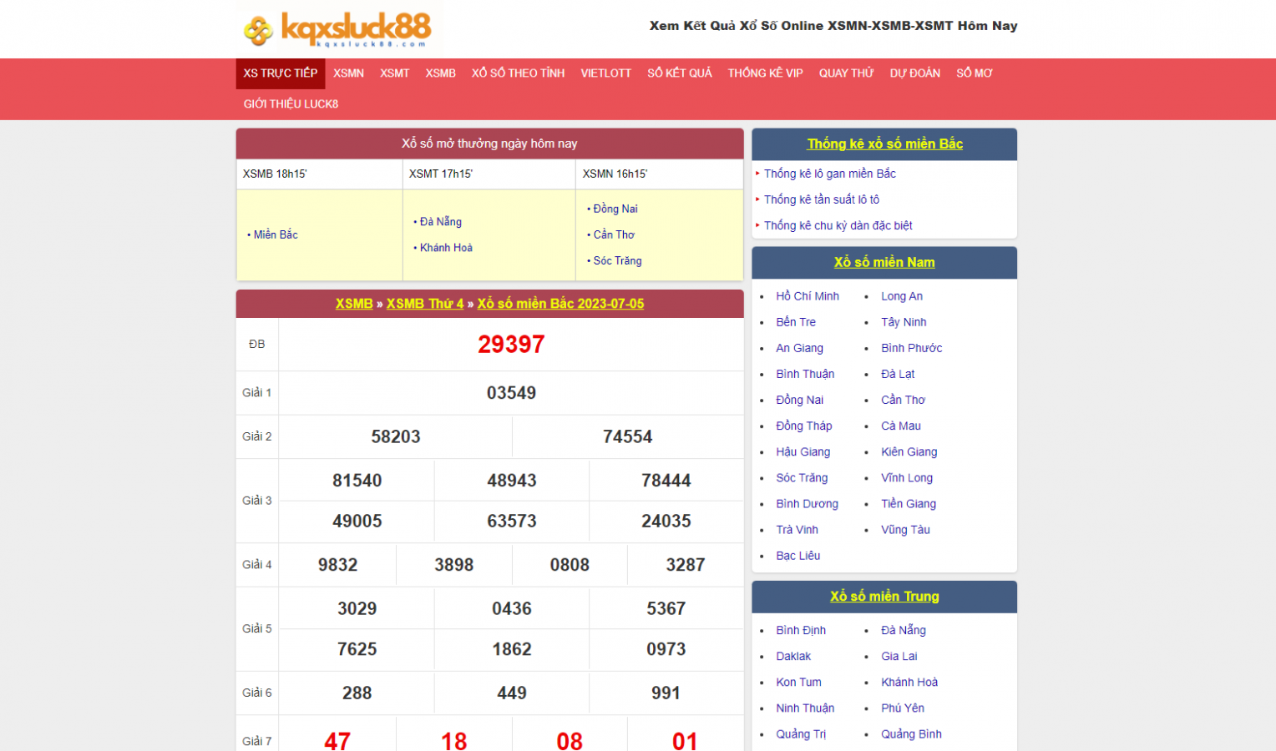Click the kqxsluck88 logo
The image size is (1276, 751).
[338, 29]
